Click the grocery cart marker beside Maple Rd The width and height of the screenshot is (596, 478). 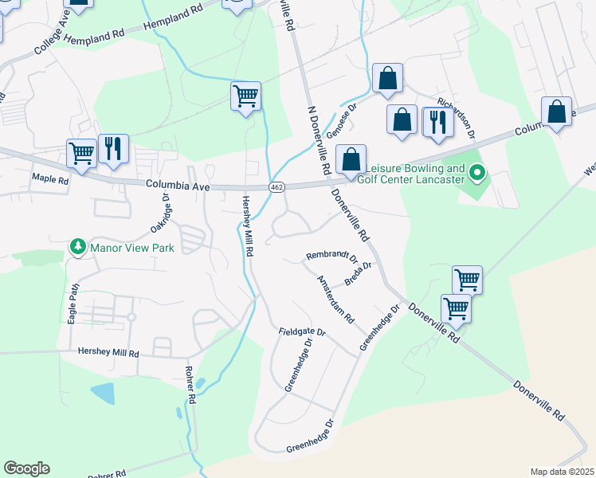82,154
